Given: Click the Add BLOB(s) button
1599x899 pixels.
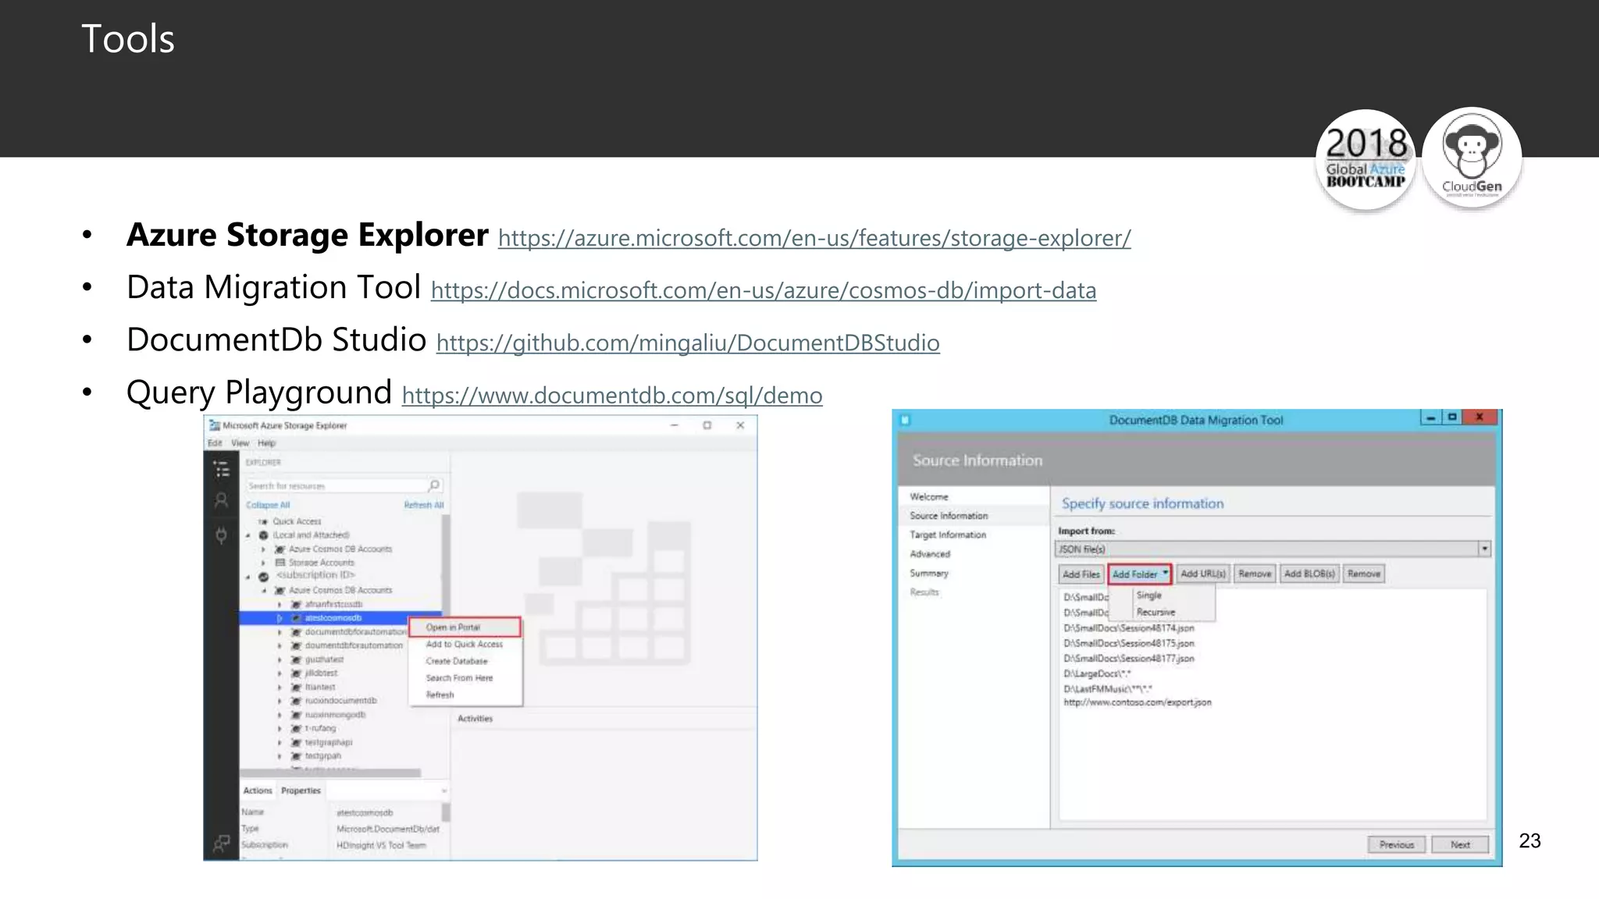Looking at the screenshot, I should [x=1309, y=574].
